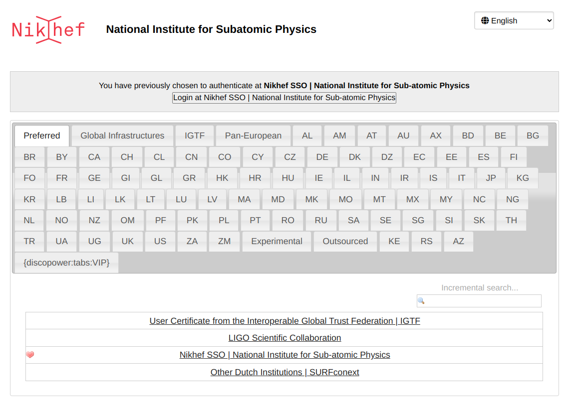Select the BR country tab
This screenshot has height=414, width=569.
(x=29, y=157)
